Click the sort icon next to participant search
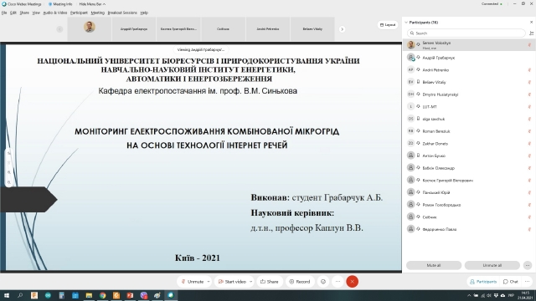 [x=531, y=33]
